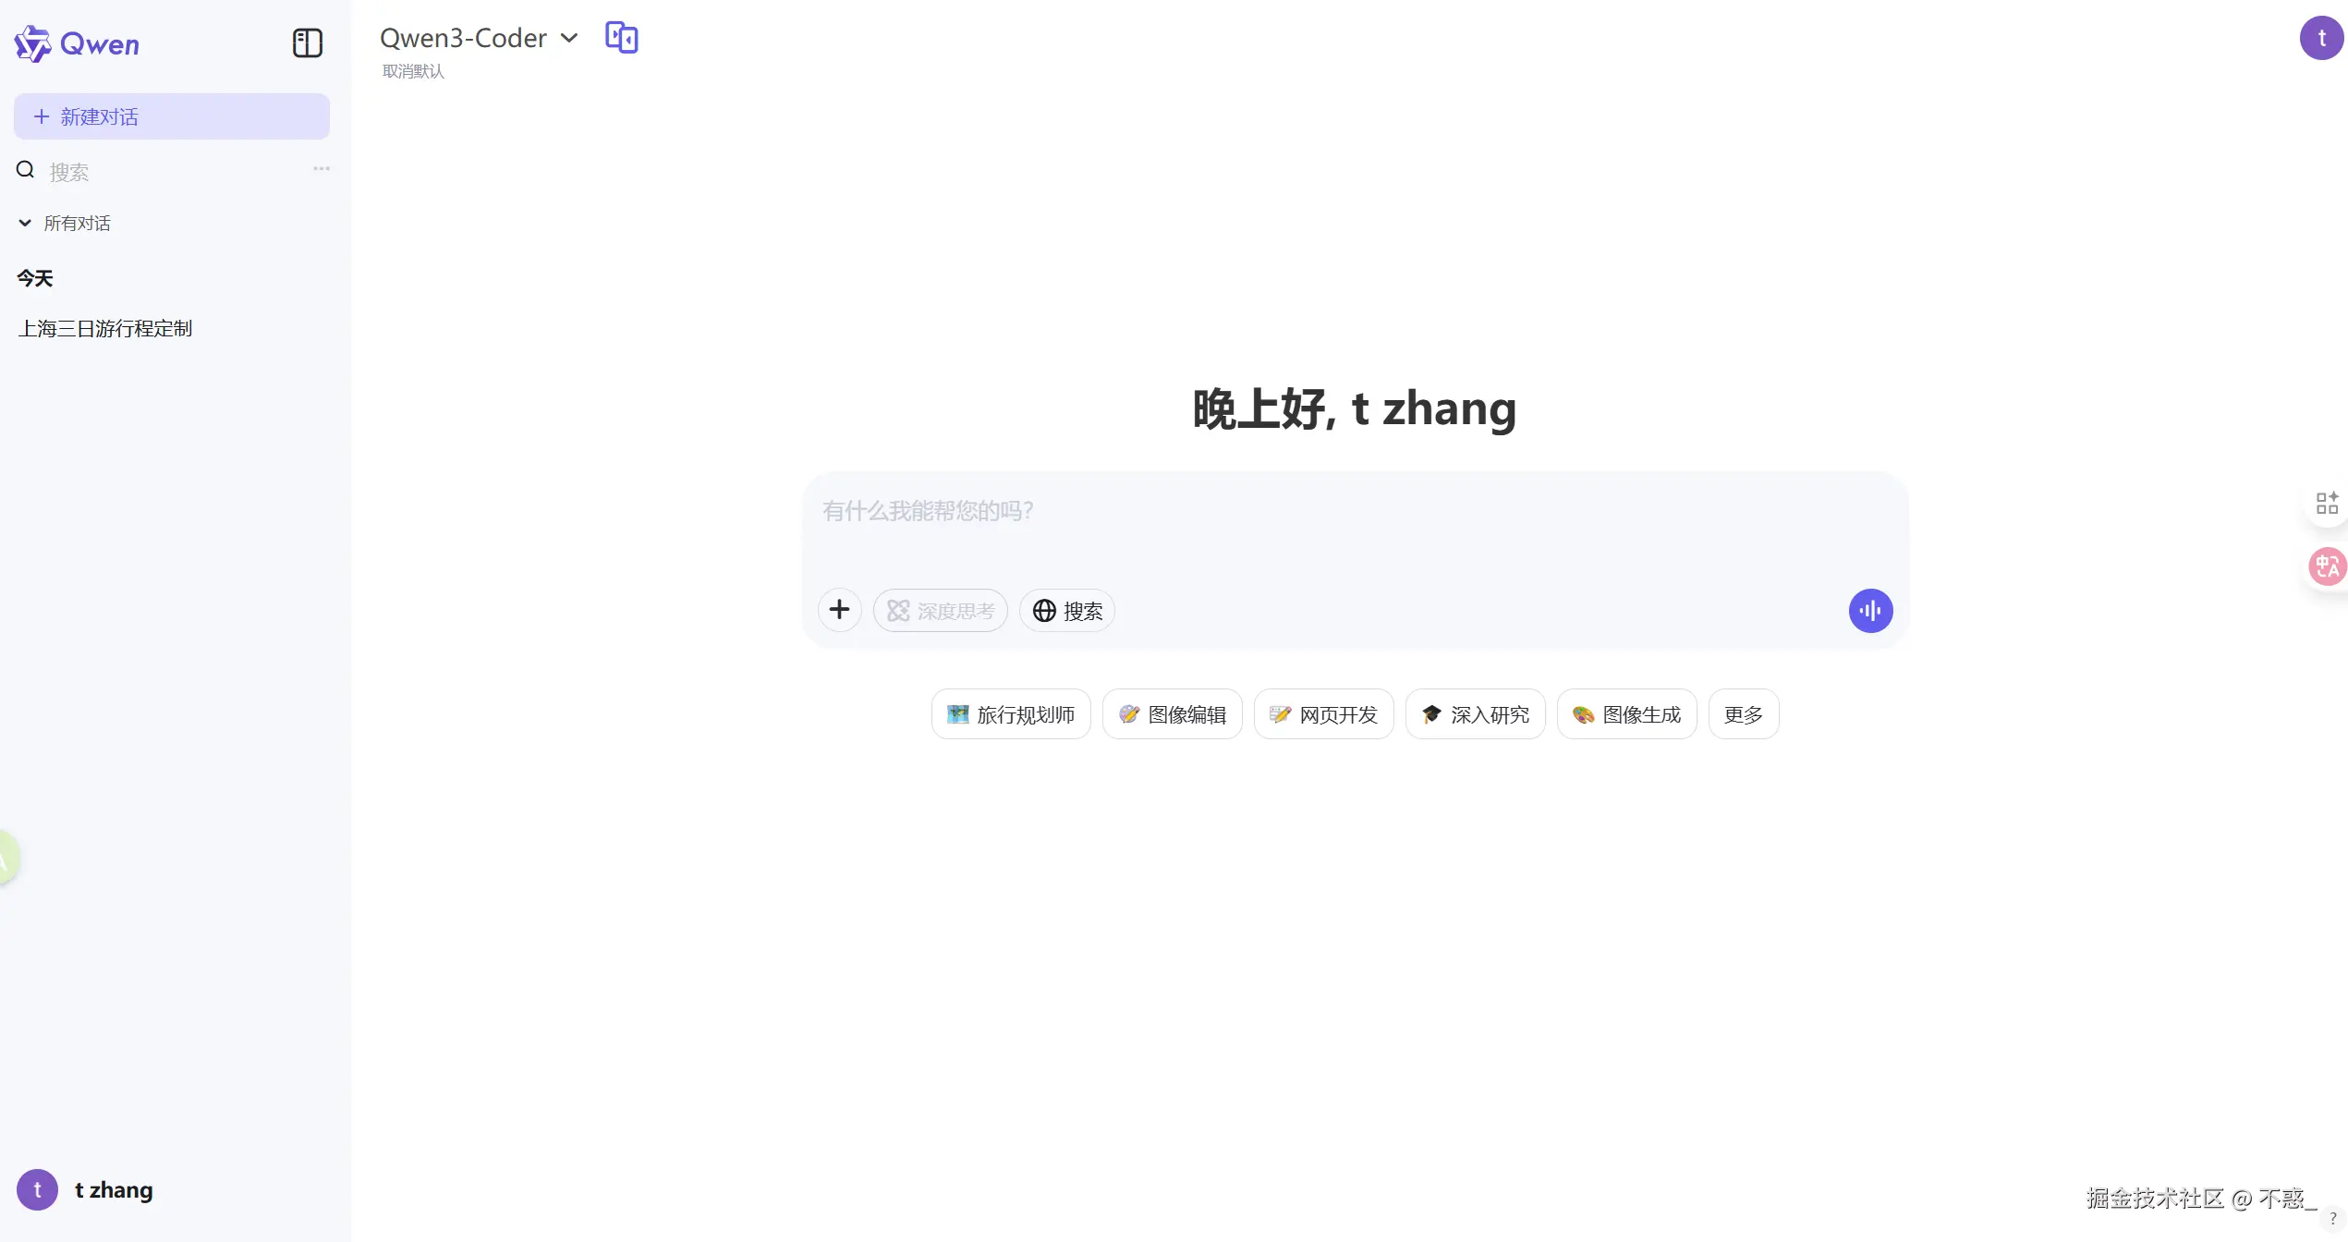Expand the 更多 suggestions chip
Screen dimensions: 2348x1242
point(1743,713)
